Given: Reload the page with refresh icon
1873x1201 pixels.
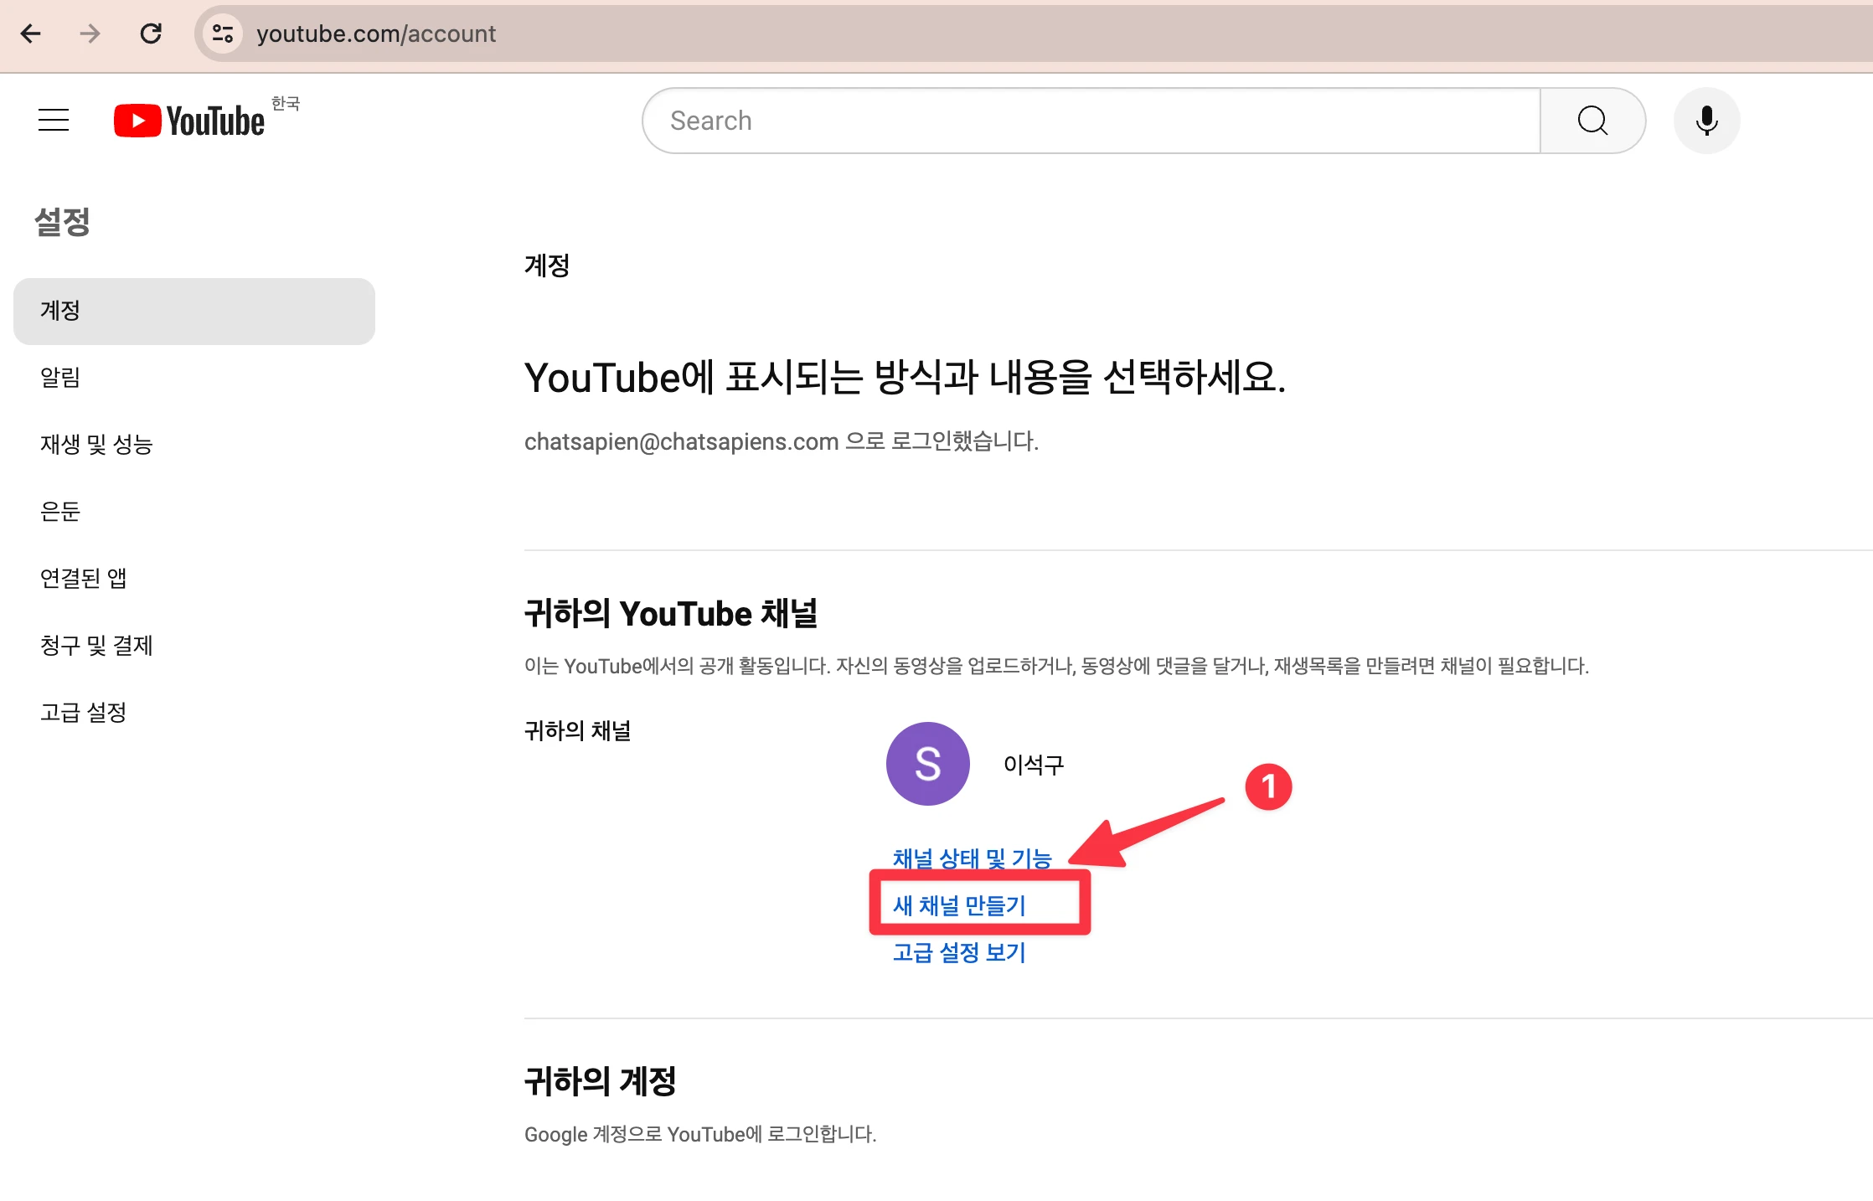Looking at the screenshot, I should pos(151,34).
